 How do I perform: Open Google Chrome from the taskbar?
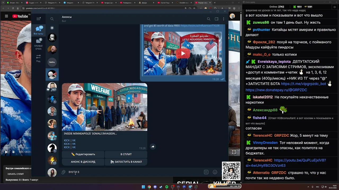tap(149, 187)
